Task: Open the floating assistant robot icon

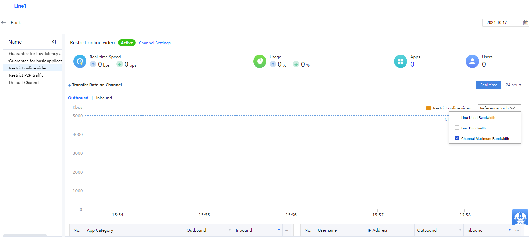Action: (x=520, y=217)
